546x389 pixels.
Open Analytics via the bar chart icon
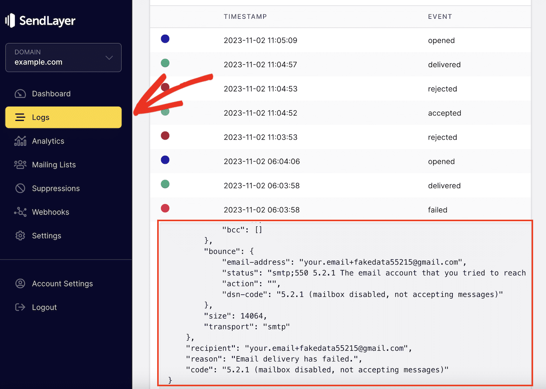coord(20,141)
